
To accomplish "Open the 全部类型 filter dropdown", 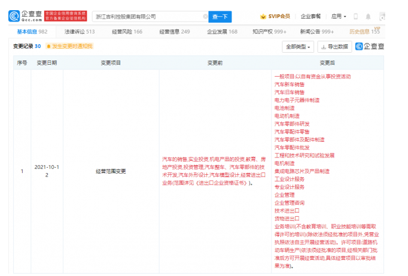I will coord(298,46).
